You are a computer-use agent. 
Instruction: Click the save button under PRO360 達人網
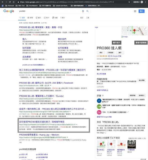[120, 53]
